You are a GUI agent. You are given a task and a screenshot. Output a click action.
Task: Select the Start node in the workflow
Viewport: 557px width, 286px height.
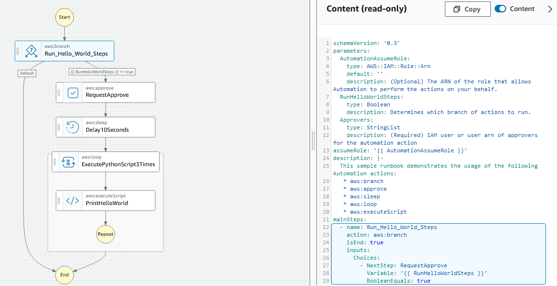click(x=64, y=17)
